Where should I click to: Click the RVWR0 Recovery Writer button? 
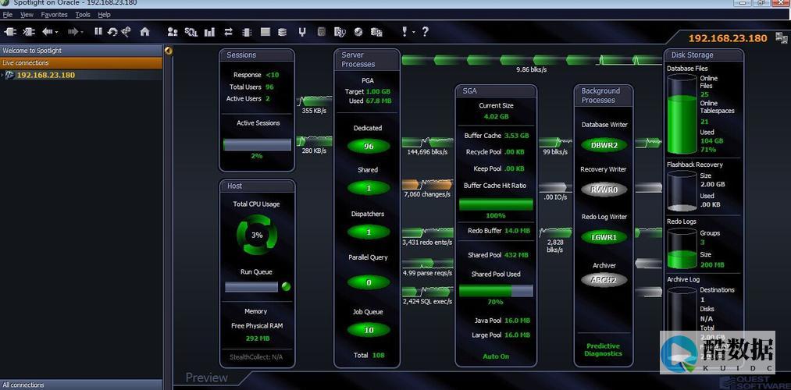[604, 190]
